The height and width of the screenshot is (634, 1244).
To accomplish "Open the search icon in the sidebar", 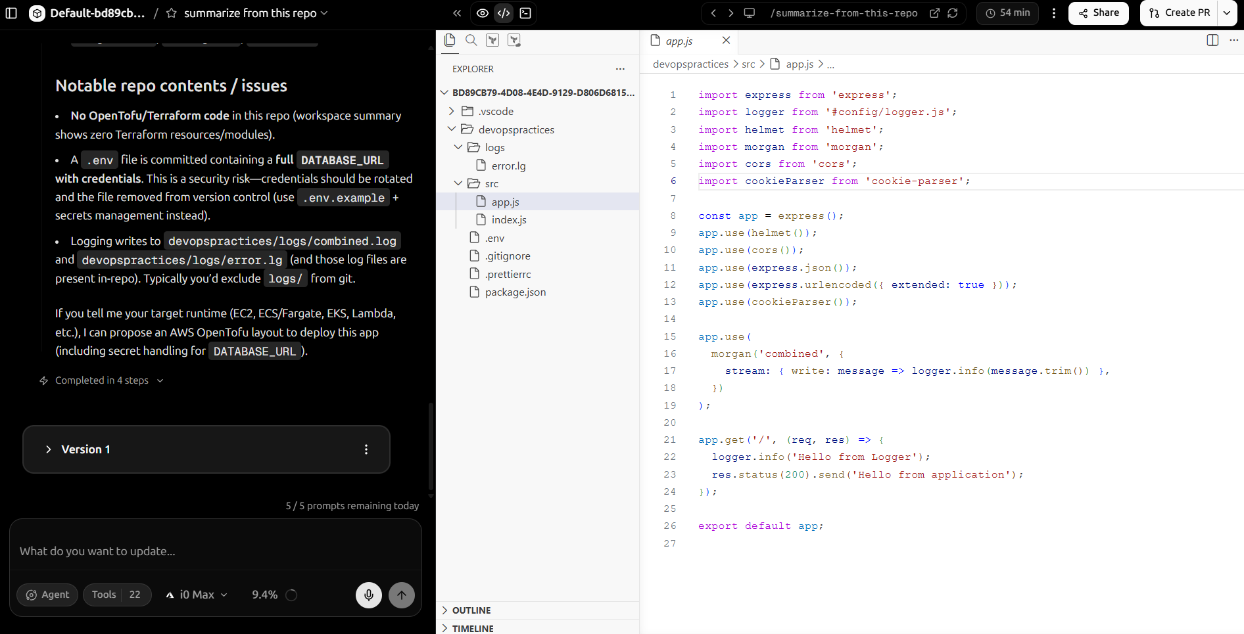I will click(x=471, y=40).
